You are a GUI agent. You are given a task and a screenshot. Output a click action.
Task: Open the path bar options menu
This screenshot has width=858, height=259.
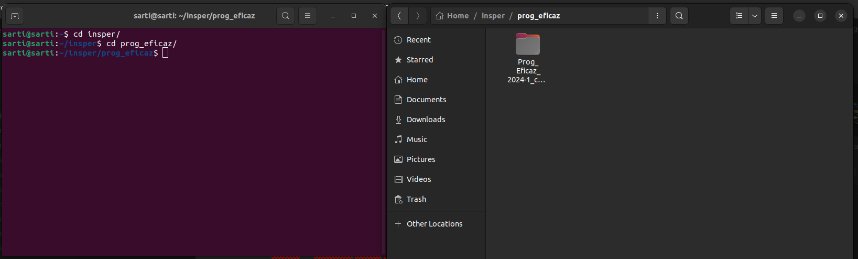[657, 16]
